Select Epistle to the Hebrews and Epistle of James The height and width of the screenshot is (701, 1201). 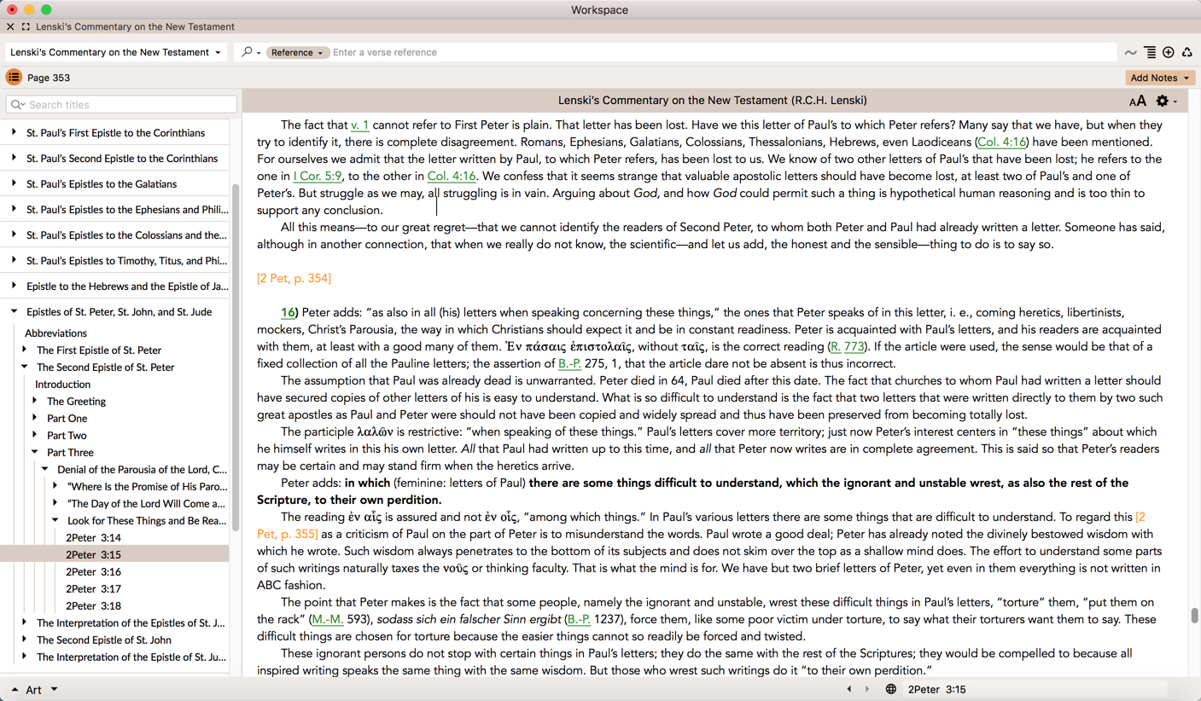pos(127,286)
